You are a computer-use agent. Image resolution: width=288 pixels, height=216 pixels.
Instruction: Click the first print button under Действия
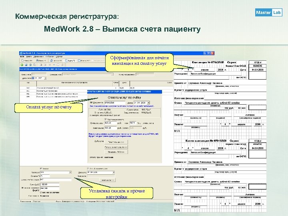click(x=116, y=142)
